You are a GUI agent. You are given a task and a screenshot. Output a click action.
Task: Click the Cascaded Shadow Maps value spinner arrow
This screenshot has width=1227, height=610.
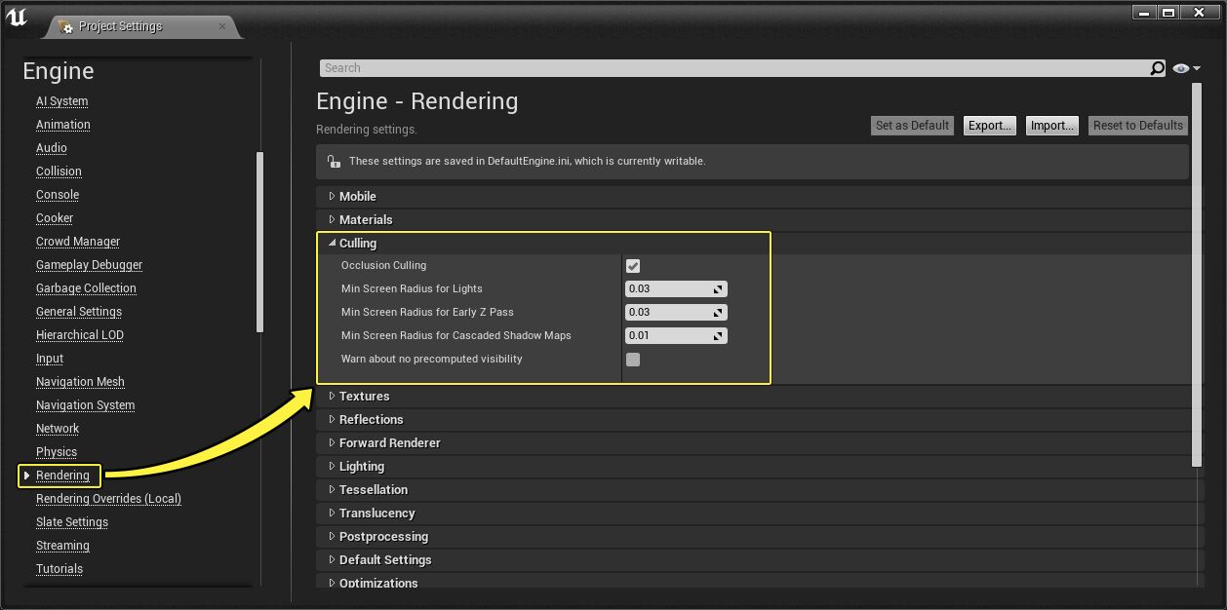tap(718, 336)
